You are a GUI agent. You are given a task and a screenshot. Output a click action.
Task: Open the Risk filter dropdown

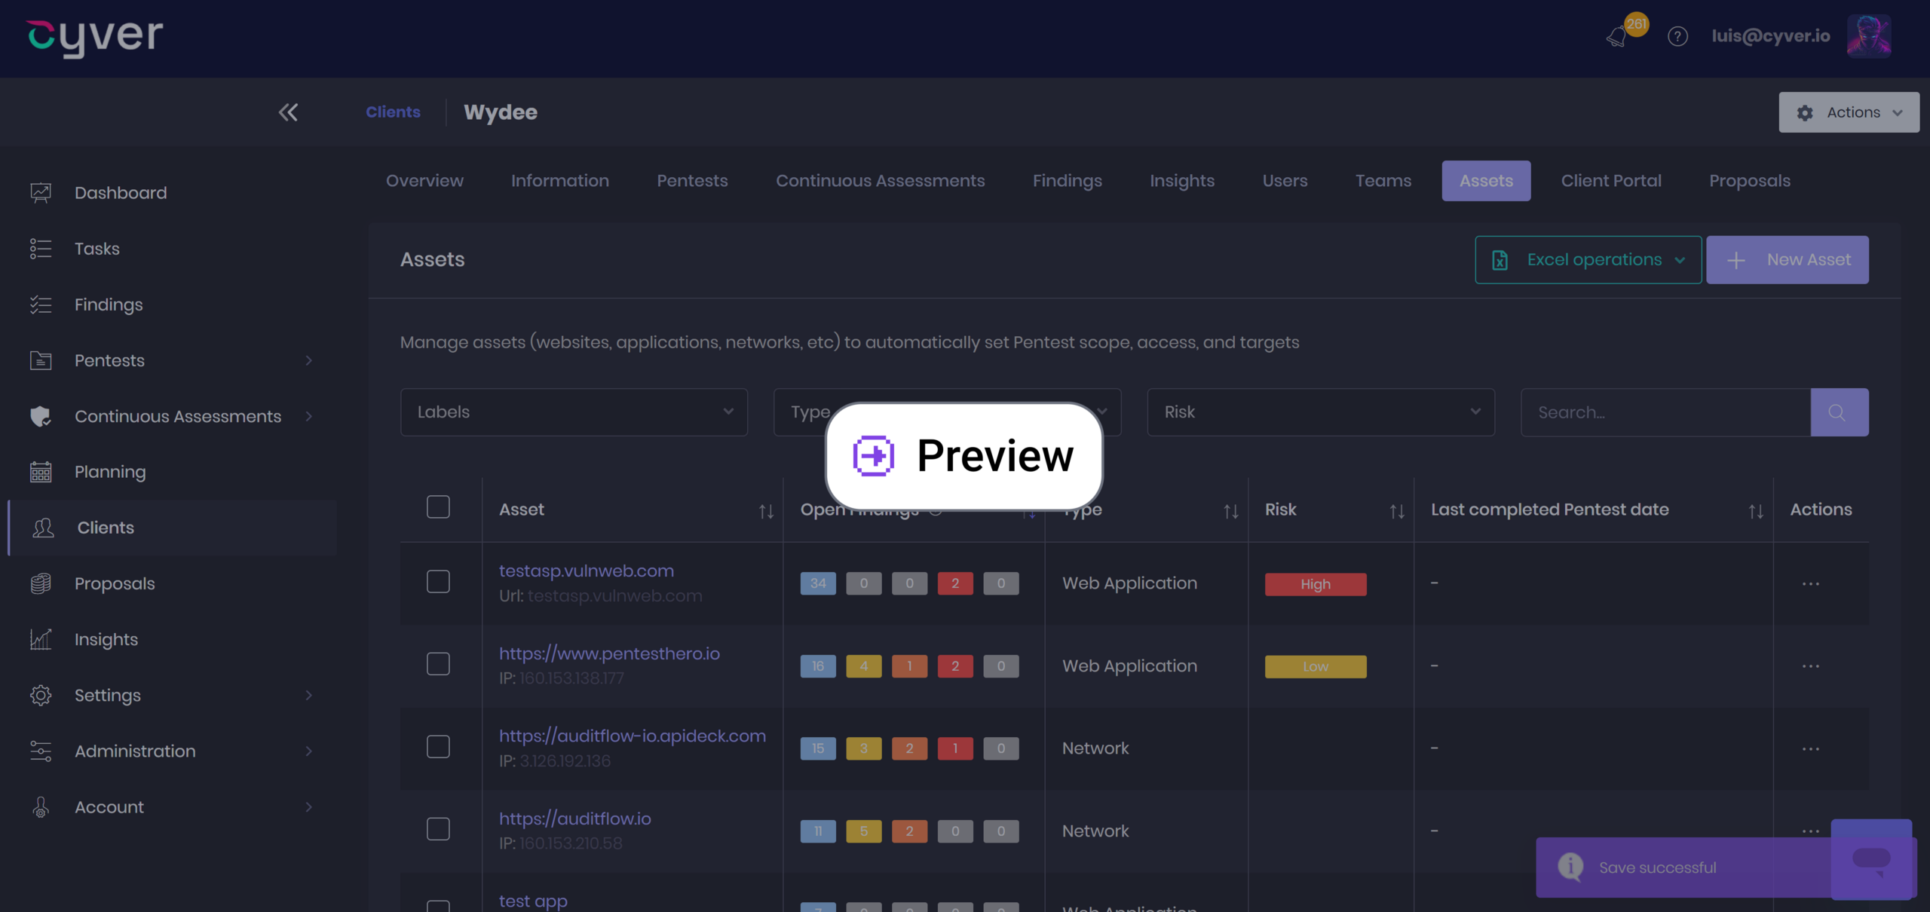tap(1321, 412)
